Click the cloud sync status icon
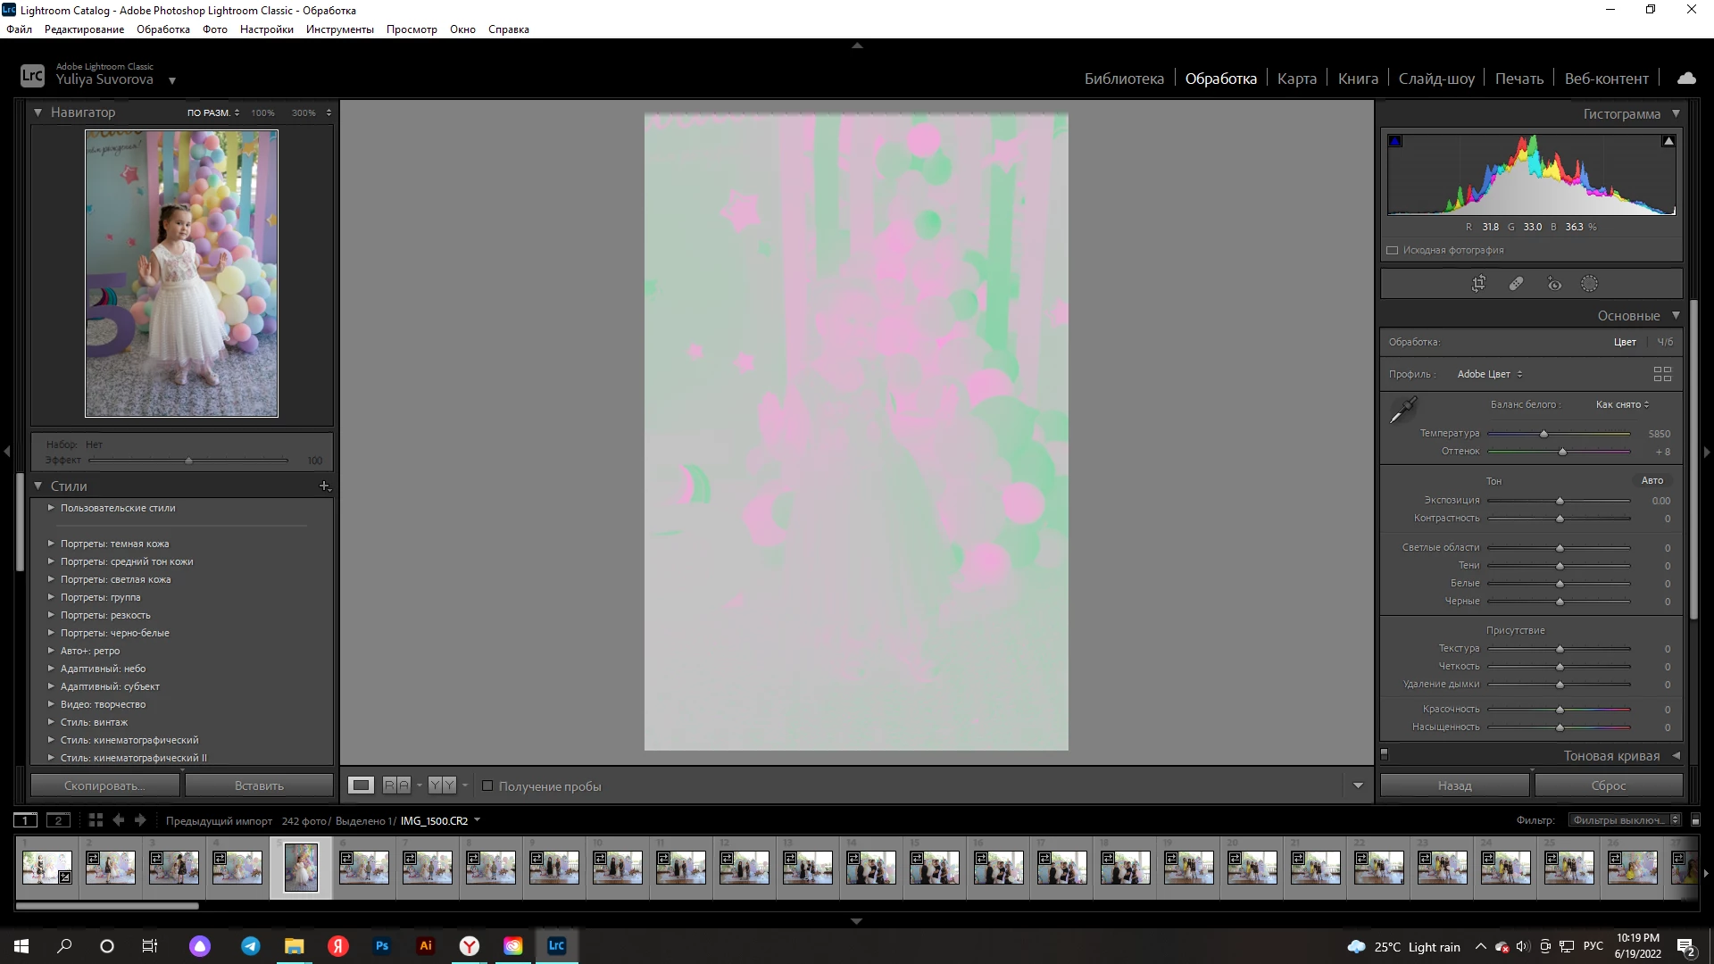Viewport: 1714px width, 964px height. (1686, 79)
